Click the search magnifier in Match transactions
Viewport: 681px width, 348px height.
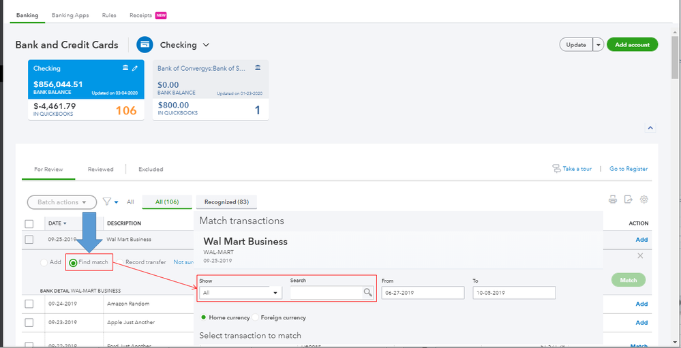pyautogui.click(x=367, y=292)
